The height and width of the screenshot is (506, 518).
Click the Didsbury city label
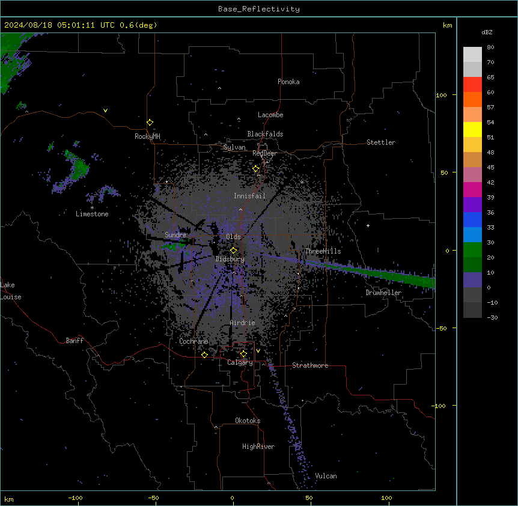coord(230,259)
